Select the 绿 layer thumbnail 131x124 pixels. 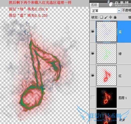107,54
